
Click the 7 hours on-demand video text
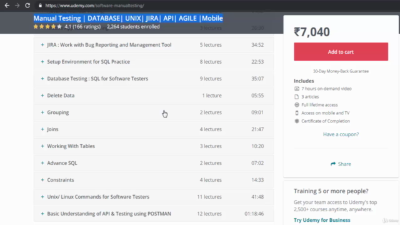tap(326, 89)
